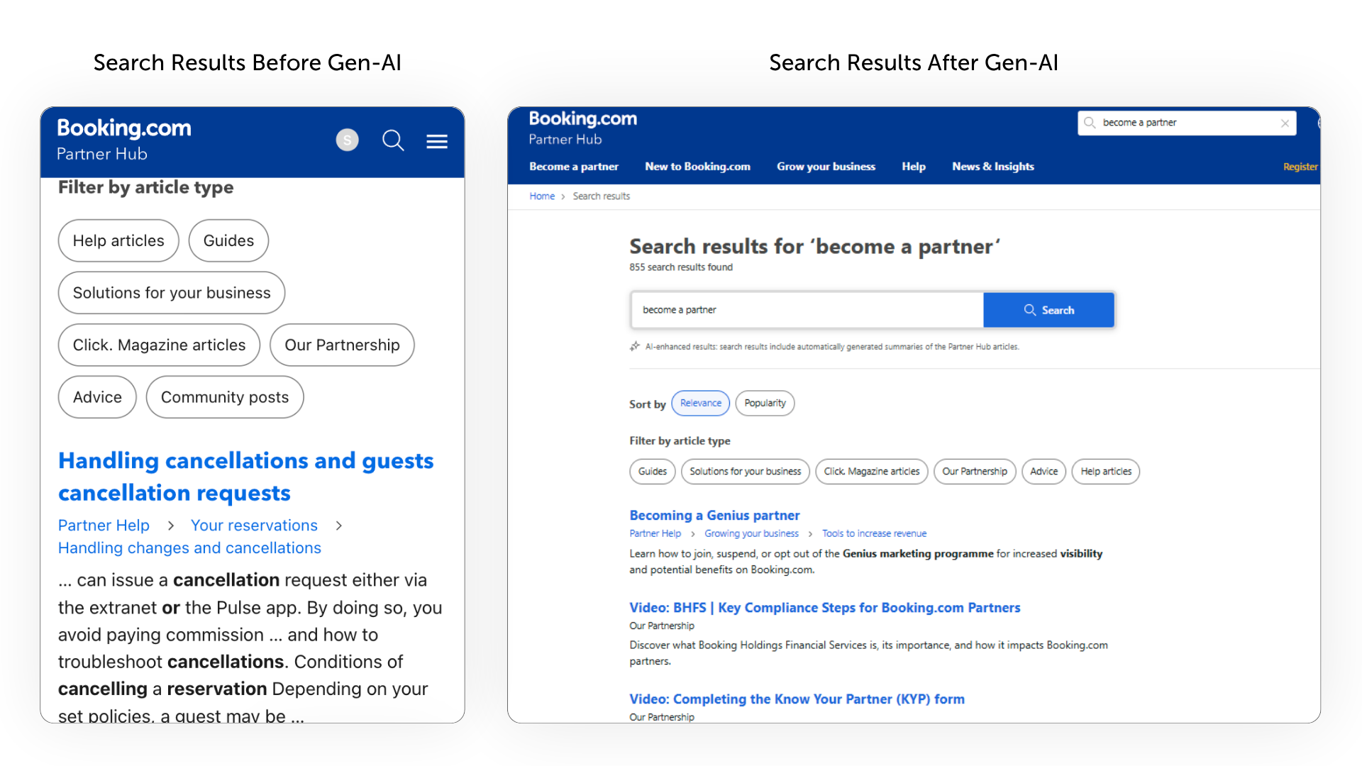Click the header search field with 'become a partner'

tap(1187, 123)
